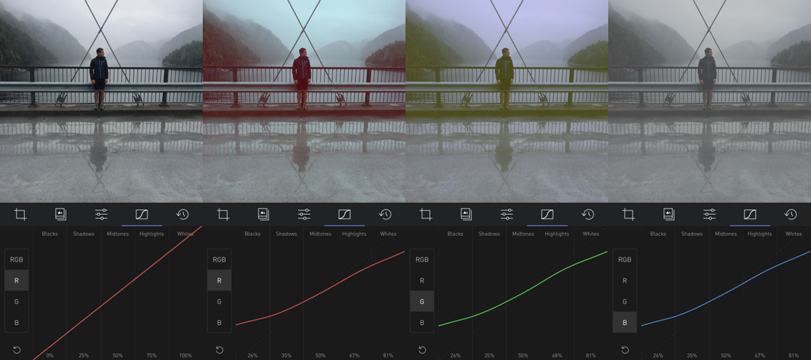
Task: Click the Highlights label above the green curve
Action: click(x=557, y=234)
